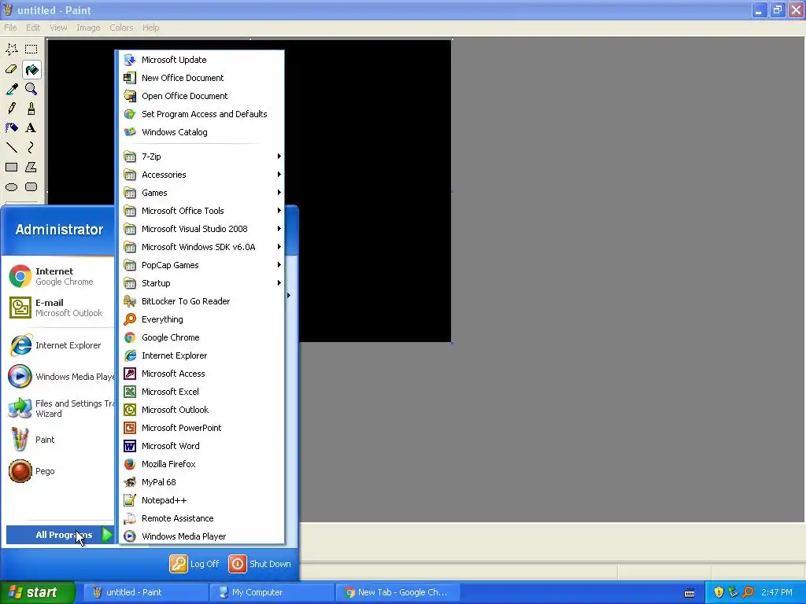The height and width of the screenshot is (604, 806).
Task: Launch Microsoft Excel from programs list
Action: pos(201,392)
